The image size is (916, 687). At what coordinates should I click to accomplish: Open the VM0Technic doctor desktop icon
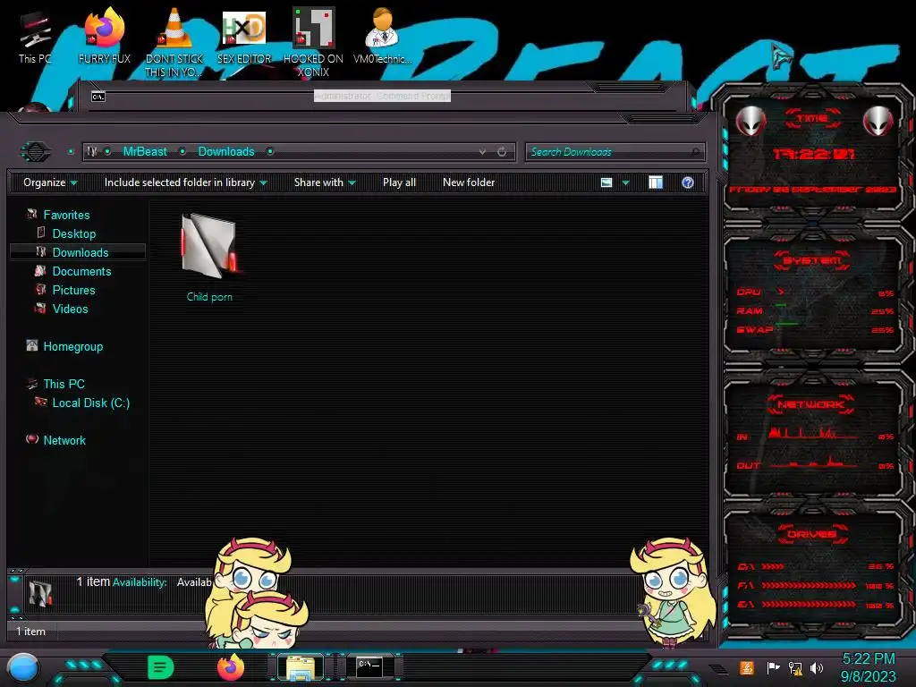(382, 36)
